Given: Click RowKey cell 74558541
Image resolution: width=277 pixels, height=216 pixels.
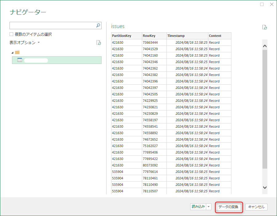Looking at the screenshot, I should pos(154,126).
